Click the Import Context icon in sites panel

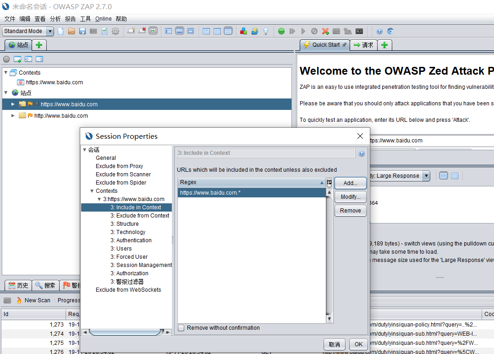(x=28, y=59)
